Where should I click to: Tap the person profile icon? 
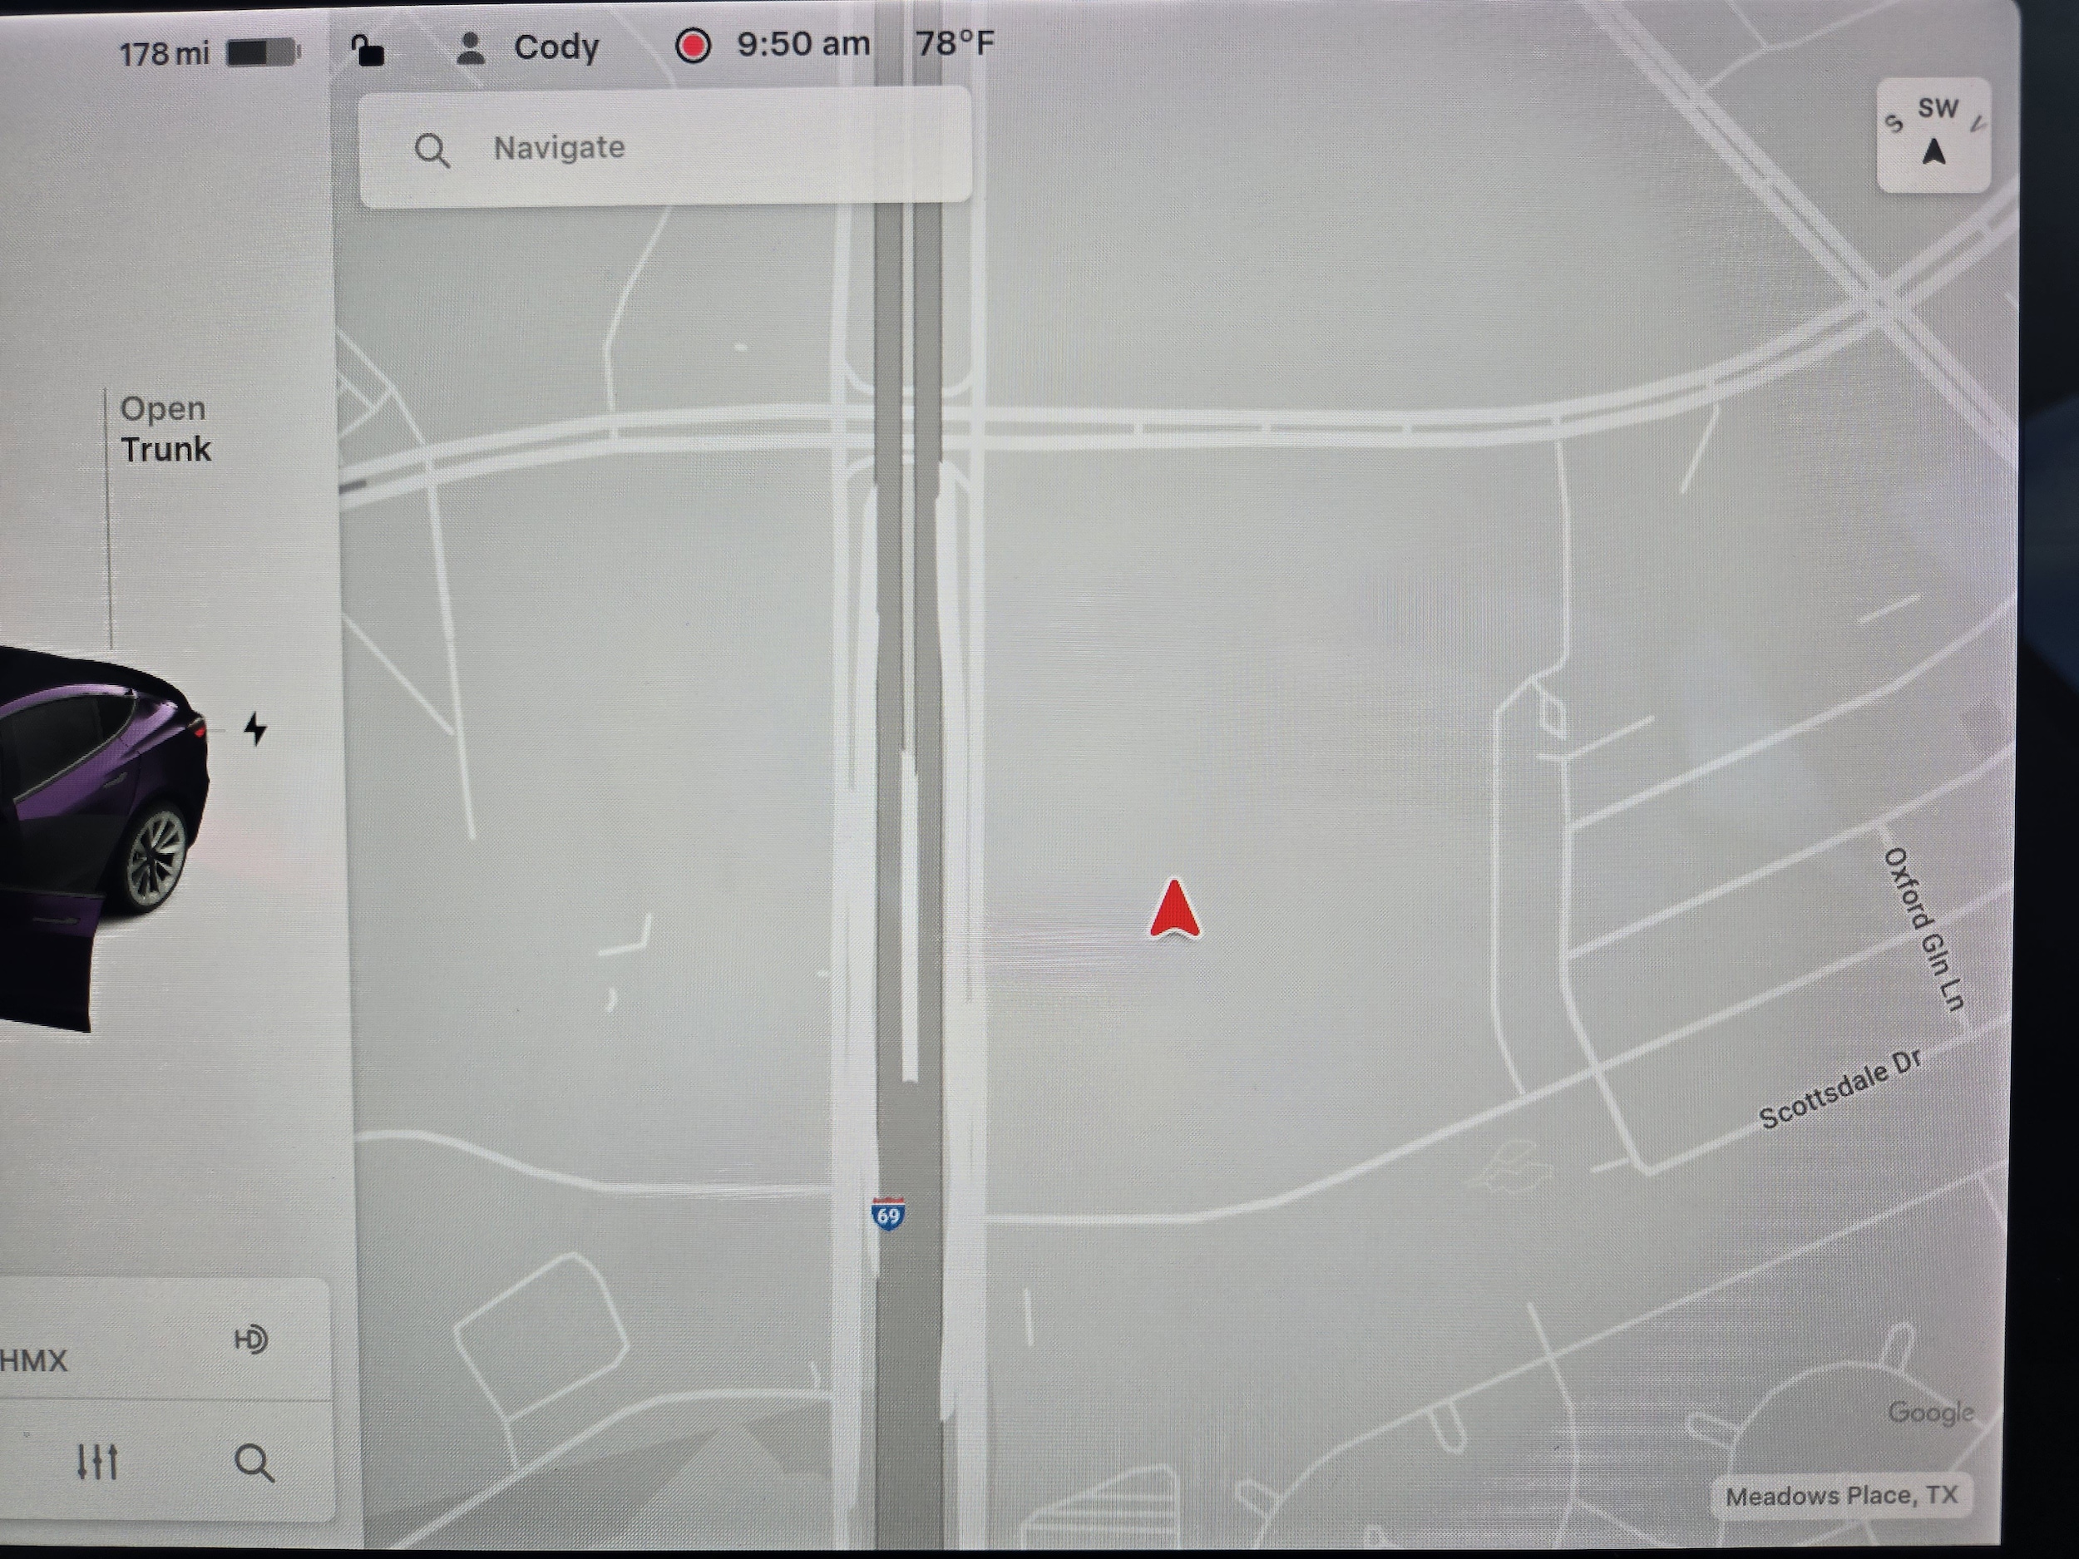470,48
